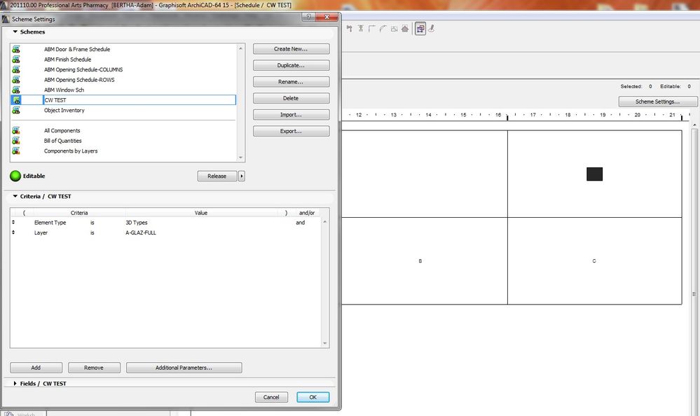This screenshot has height=416, width=700.
Task: Select Components by Layers list
Action: 71,151
